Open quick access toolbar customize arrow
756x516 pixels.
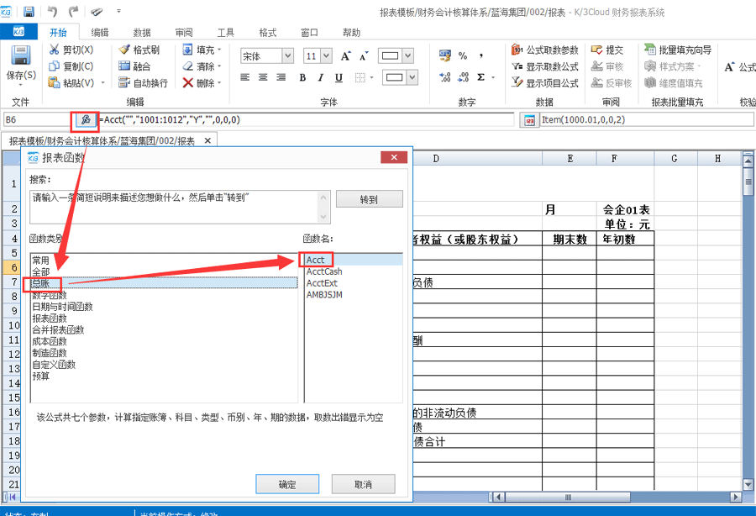[x=118, y=11]
